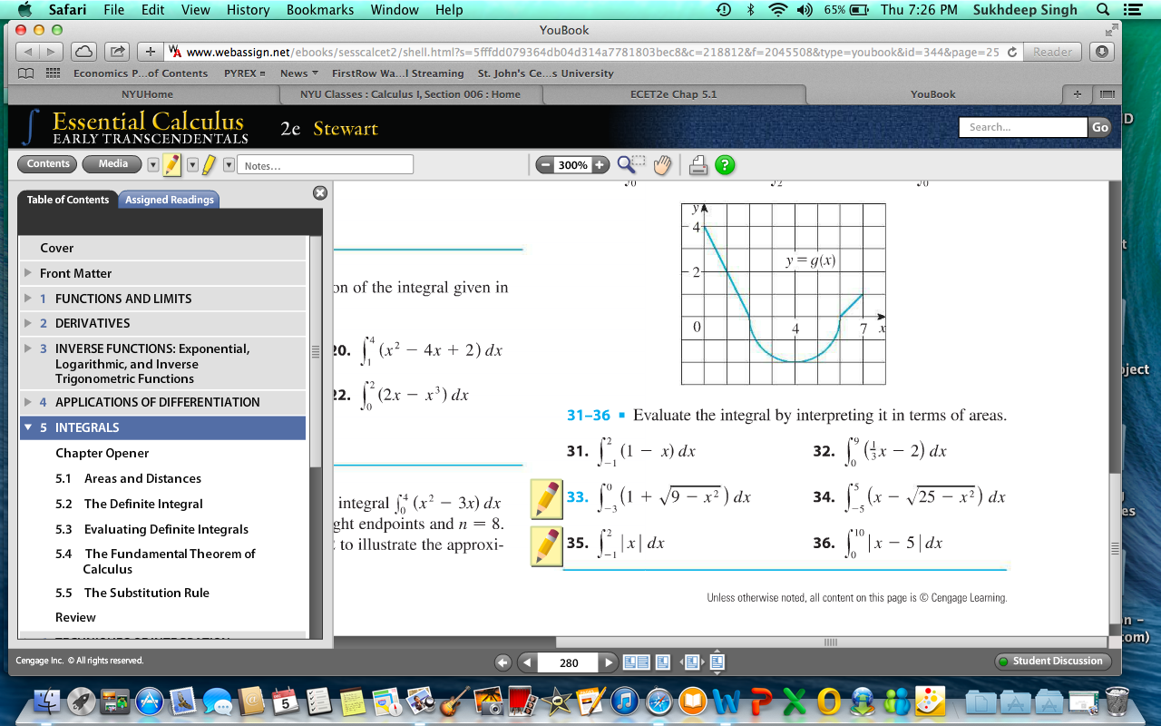The image size is (1161, 726).
Task: Select the pencil note tool in toolbar
Action: tap(171, 165)
